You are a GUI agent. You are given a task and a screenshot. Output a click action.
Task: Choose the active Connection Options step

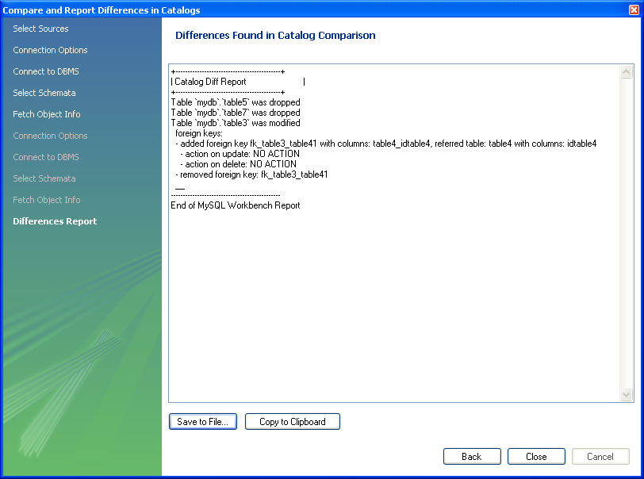pos(50,50)
